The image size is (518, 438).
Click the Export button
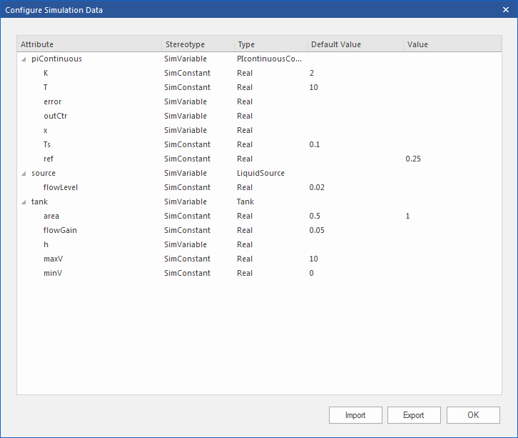click(413, 415)
